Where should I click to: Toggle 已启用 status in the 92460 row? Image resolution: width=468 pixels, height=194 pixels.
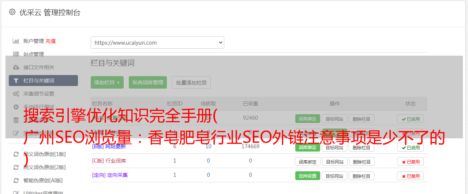click(411, 119)
